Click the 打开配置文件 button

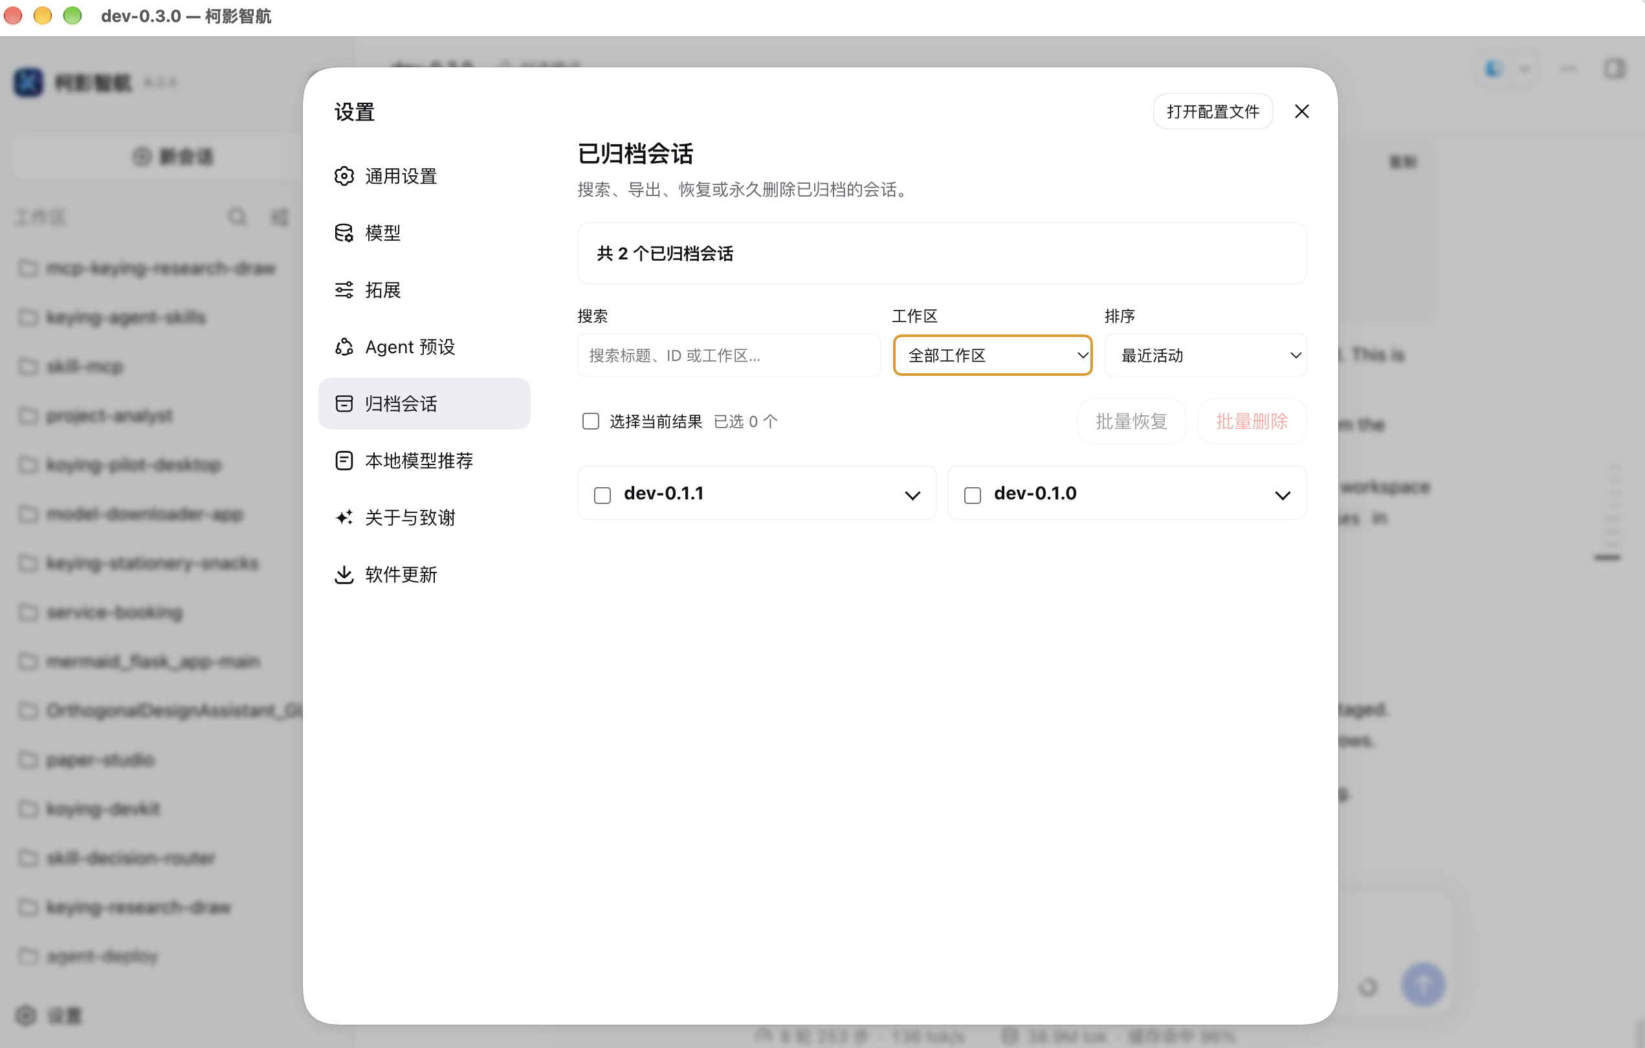coord(1213,111)
